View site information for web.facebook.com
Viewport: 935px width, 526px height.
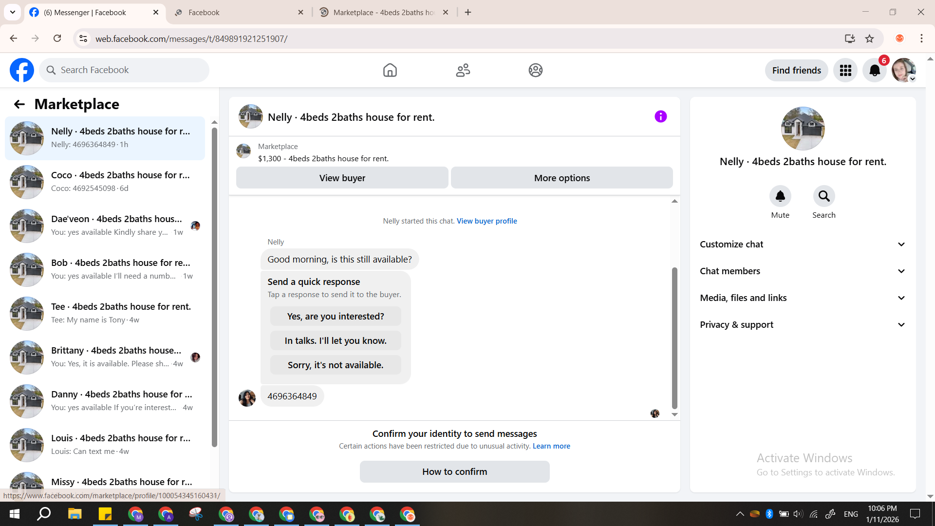83,38
